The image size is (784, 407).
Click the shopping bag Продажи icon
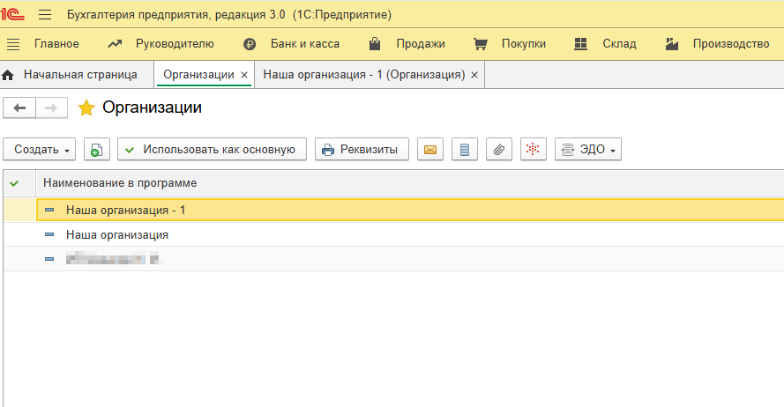tap(375, 44)
